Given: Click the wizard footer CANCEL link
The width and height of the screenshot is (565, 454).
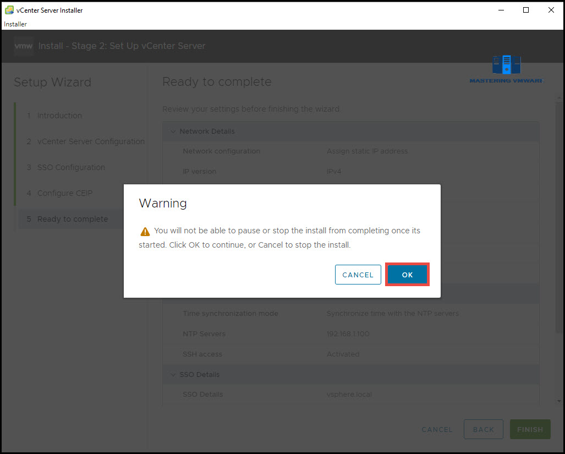Looking at the screenshot, I should coord(437,429).
